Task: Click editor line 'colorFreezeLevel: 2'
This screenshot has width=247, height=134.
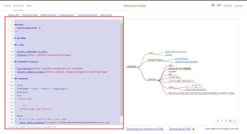Action: (x=29, y=28)
